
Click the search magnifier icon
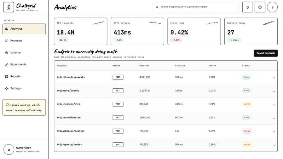click(x=157, y=7)
